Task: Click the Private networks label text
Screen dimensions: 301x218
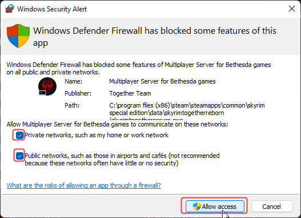Action: (97, 135)
